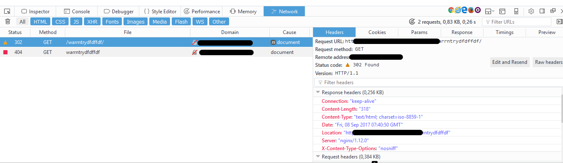The height and width of the screenshot is (163, 563).
Task: Open the Response details tab
Action: (462, 32)
